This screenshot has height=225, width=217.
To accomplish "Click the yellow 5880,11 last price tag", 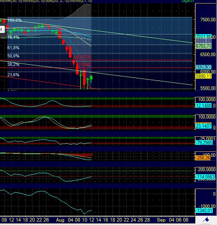I will pyautogui.click(x=204, y=76).
